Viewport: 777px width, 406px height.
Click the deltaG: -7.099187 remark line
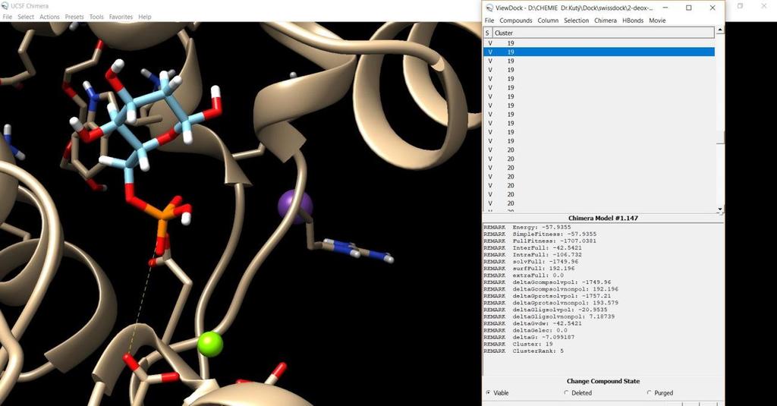(530, 337)
